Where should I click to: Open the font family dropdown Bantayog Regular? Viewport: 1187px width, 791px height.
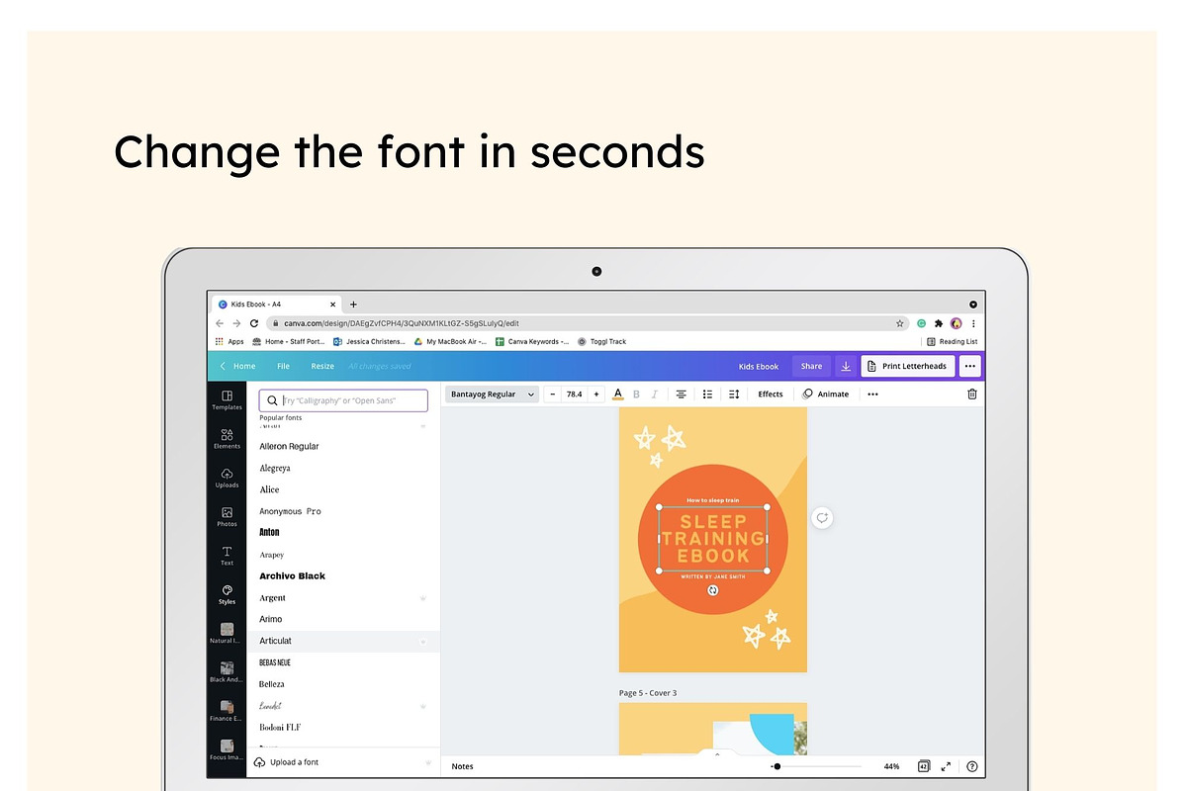pyautogui.click(x=492, y=394)
